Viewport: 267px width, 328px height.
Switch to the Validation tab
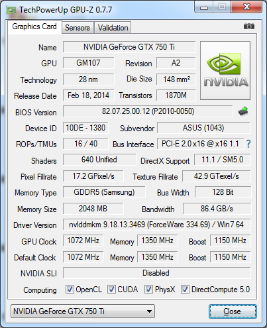pos(113,28)
